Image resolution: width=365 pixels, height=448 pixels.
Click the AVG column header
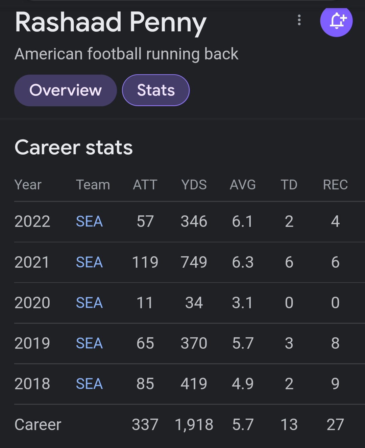click(243, 185)
